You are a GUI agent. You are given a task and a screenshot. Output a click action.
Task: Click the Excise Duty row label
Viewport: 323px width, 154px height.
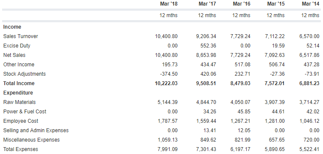17,46
